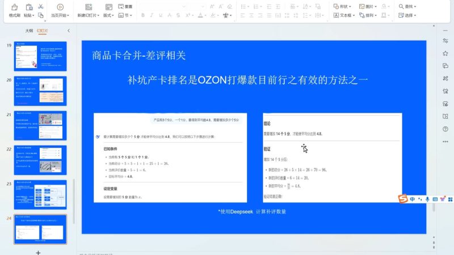Open the 新建幻灯片 new slide dropdown

[89, 15]
